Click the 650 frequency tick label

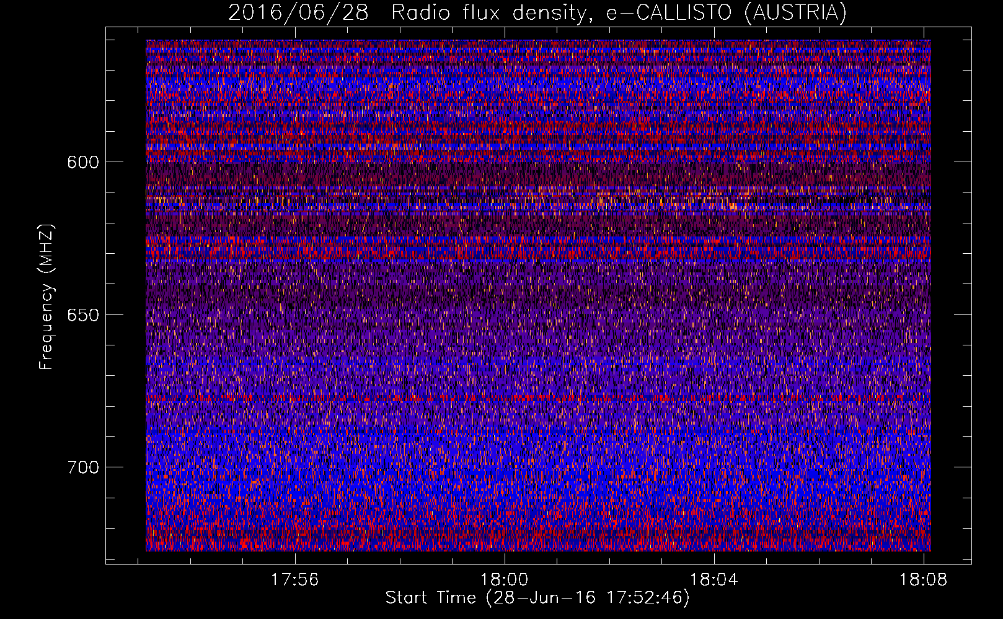[x=83, y=315]
